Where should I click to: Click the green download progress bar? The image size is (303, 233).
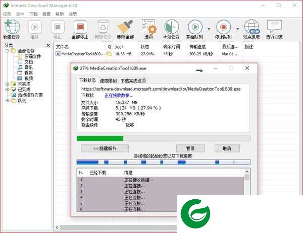point(164,138)
